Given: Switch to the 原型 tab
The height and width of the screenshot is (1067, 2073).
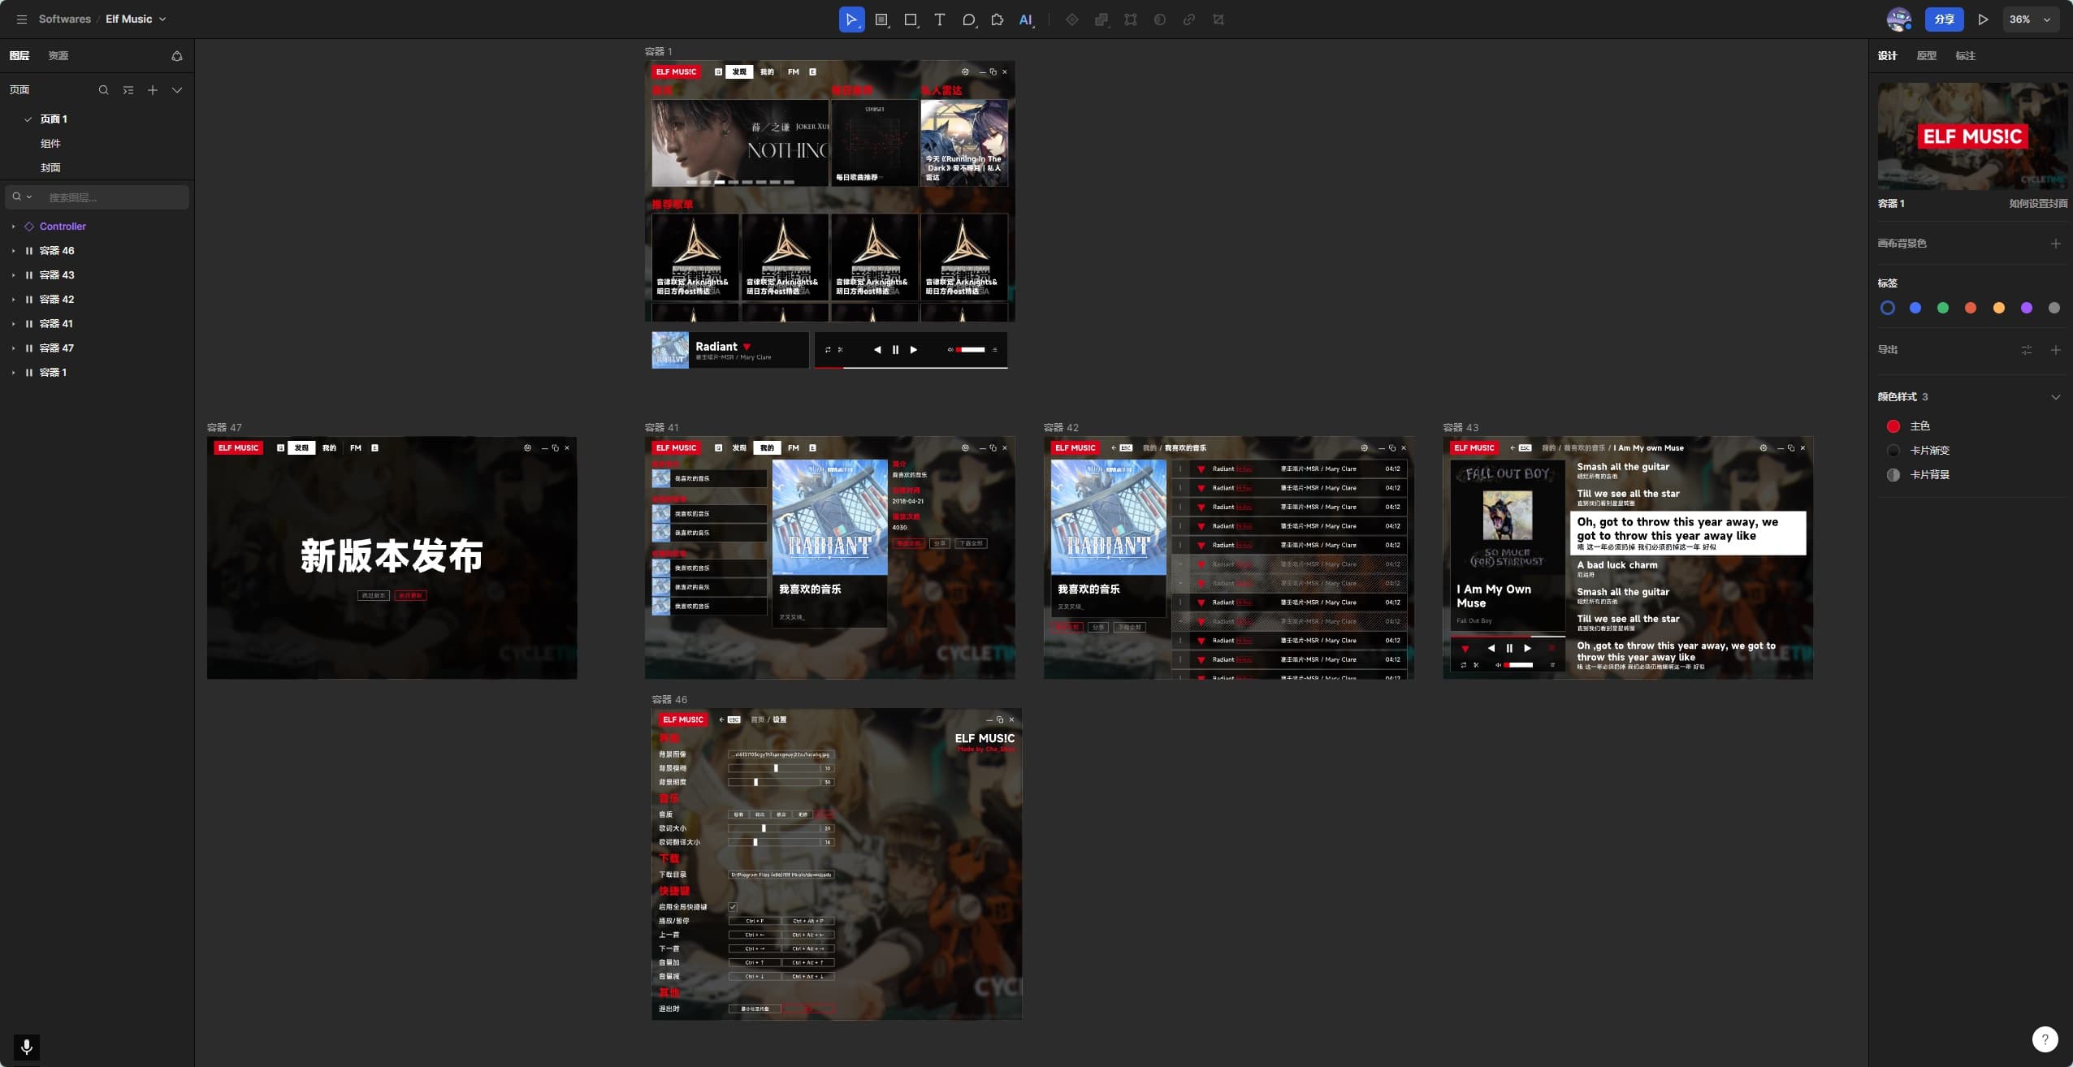Looking at the screenshot, I should tap(1926, 56).
